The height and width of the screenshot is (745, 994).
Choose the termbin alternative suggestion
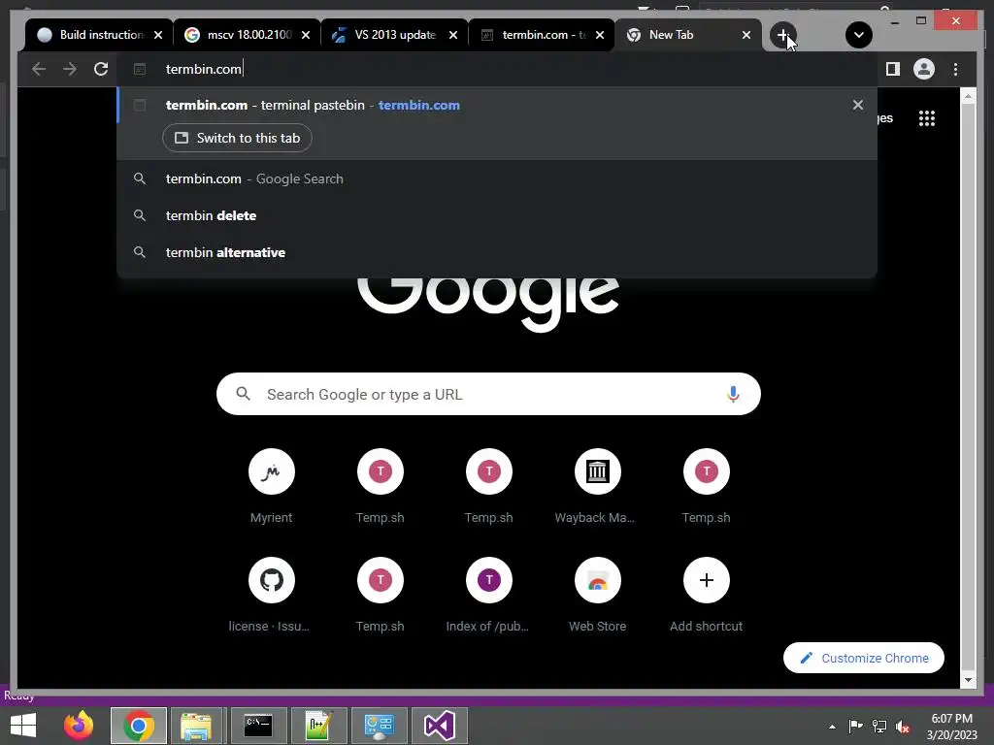pos(497,252)
